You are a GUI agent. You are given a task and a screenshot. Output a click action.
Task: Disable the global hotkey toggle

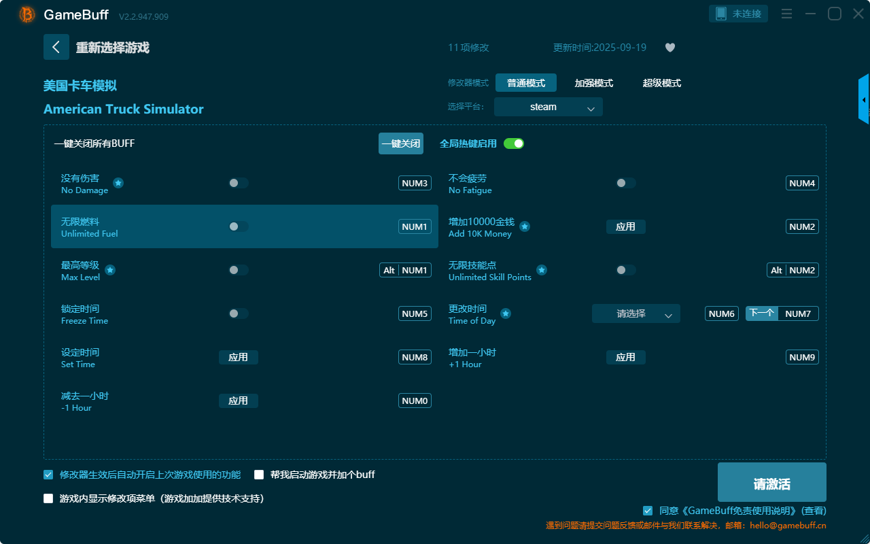pyautogui.click(x=514, y=143)
